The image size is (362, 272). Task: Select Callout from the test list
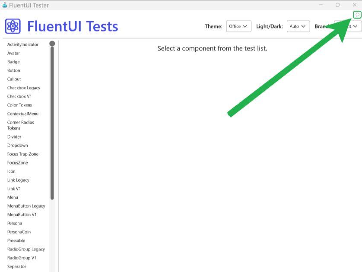[14, 79]
